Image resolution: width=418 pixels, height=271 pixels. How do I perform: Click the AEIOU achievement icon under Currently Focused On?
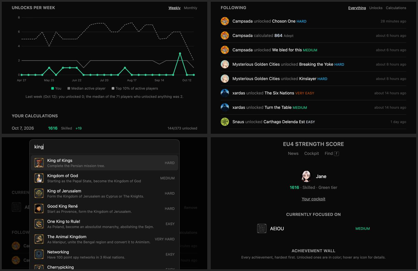(262, 228)
